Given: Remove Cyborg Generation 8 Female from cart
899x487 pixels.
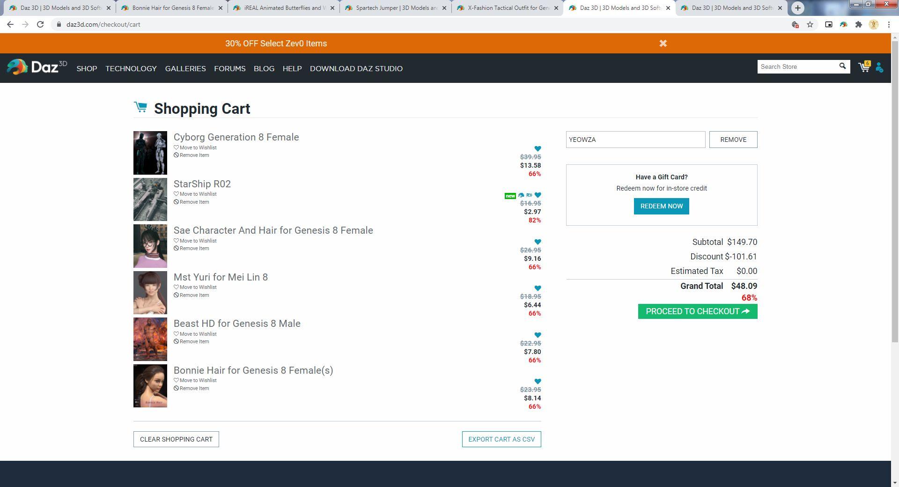Looking at the screenshot, I should (192, 155).
